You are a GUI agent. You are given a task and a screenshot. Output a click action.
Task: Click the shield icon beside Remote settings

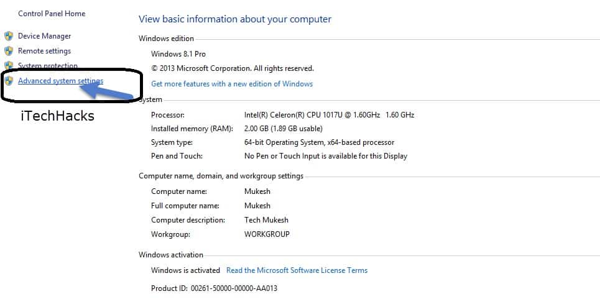tap(9, 51)
